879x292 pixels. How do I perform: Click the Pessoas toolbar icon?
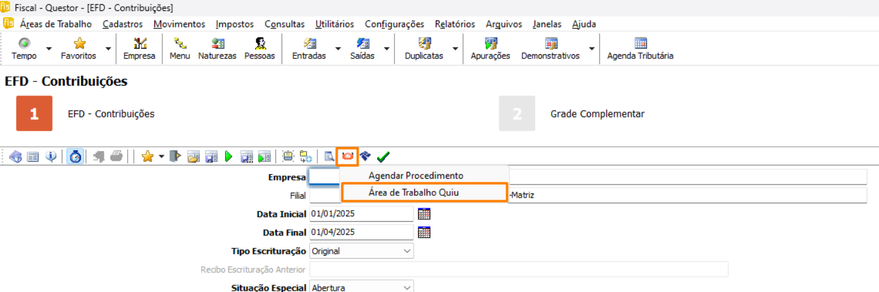[x=260, y=49]
